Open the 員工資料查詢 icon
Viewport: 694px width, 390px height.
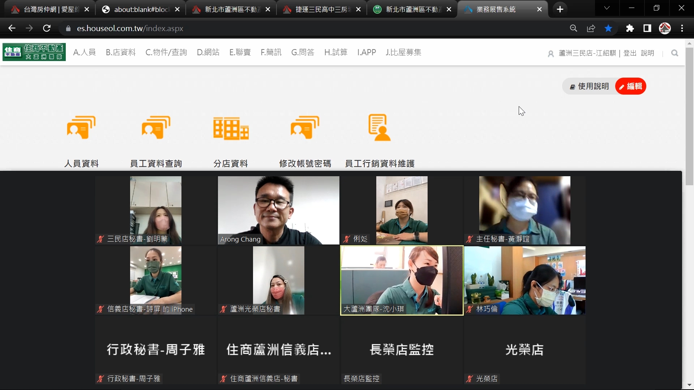(x=156, y=127)
